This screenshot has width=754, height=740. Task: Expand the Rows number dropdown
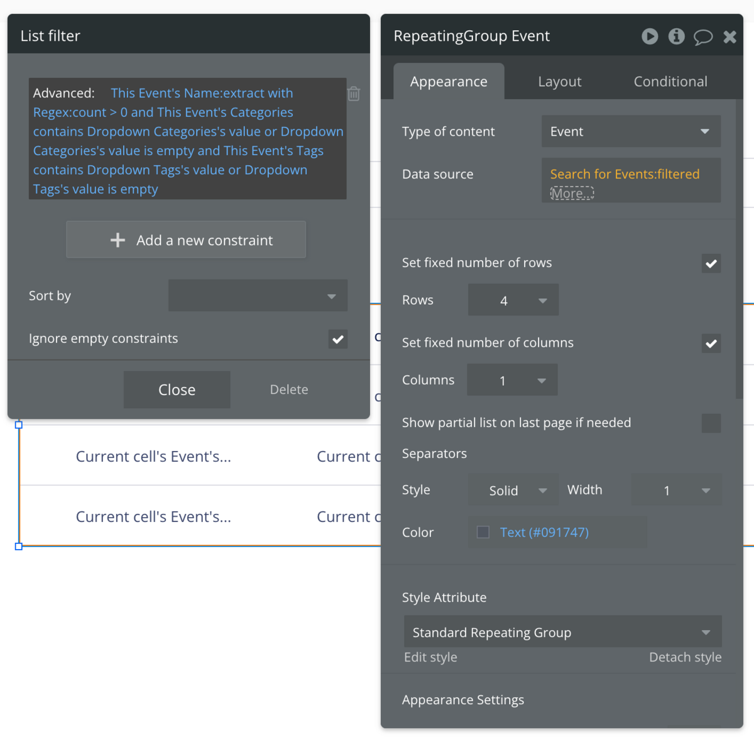tap(513, 300)
